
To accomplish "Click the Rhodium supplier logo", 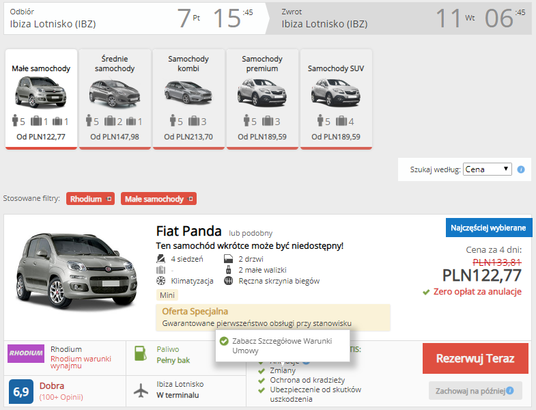I will tap(26, 353).
